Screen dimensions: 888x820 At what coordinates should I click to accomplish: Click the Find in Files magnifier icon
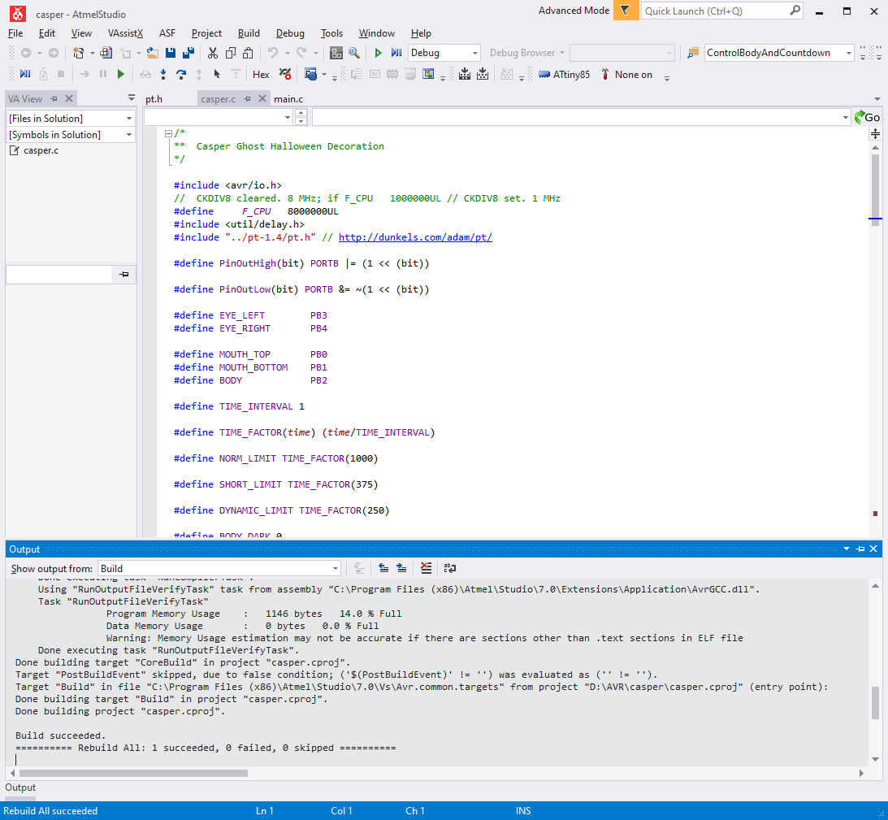click(x=354, y=53)
